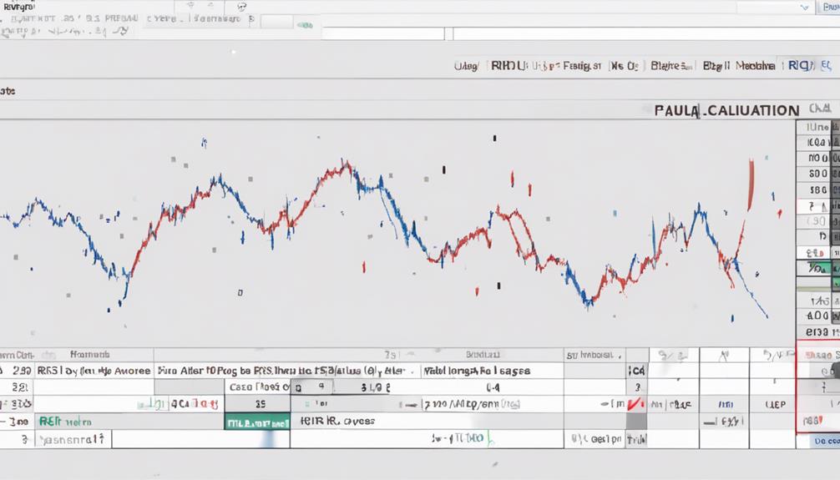
Task: Click the red checkmark icon in table
Action: coord(636,404)
